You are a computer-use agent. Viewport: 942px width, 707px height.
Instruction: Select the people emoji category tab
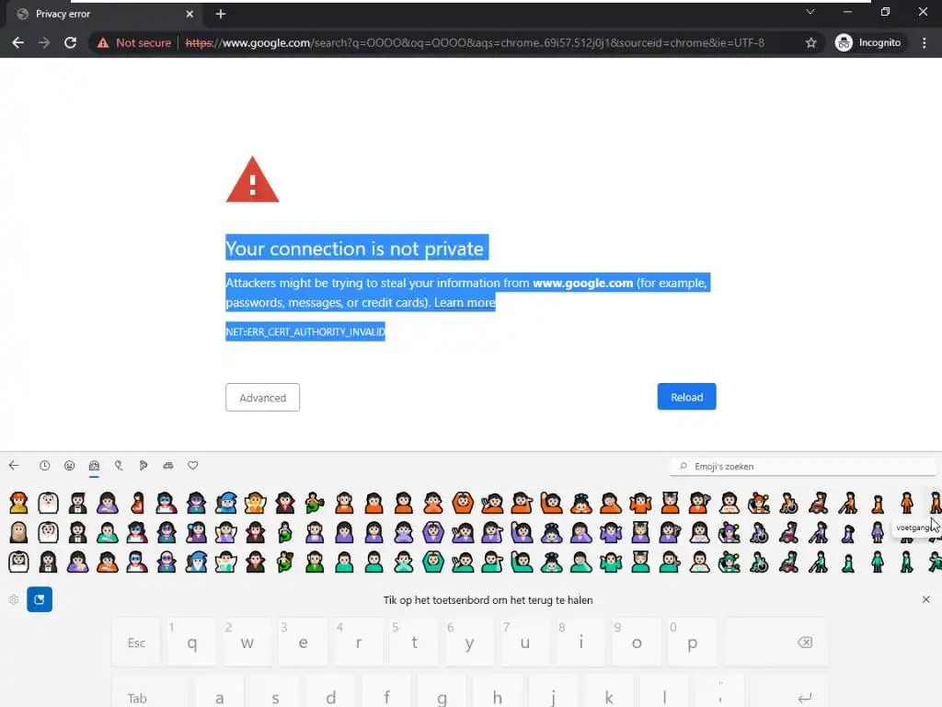[95, 465]
